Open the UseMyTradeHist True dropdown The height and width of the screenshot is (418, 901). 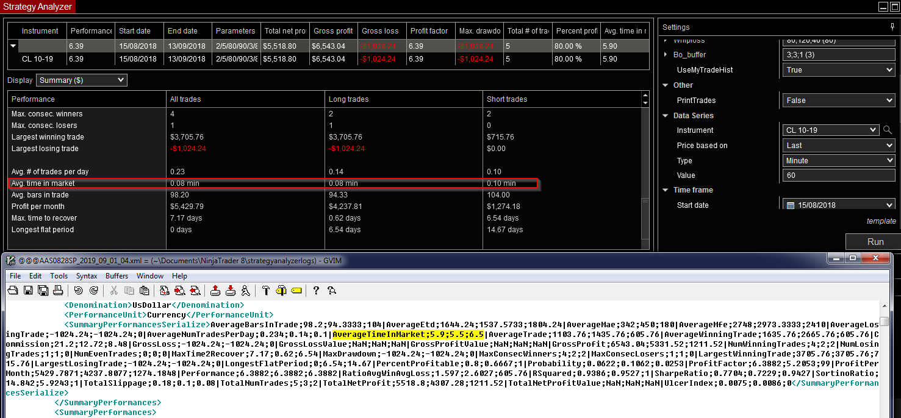pyautogui.click(x=839, y=69)
